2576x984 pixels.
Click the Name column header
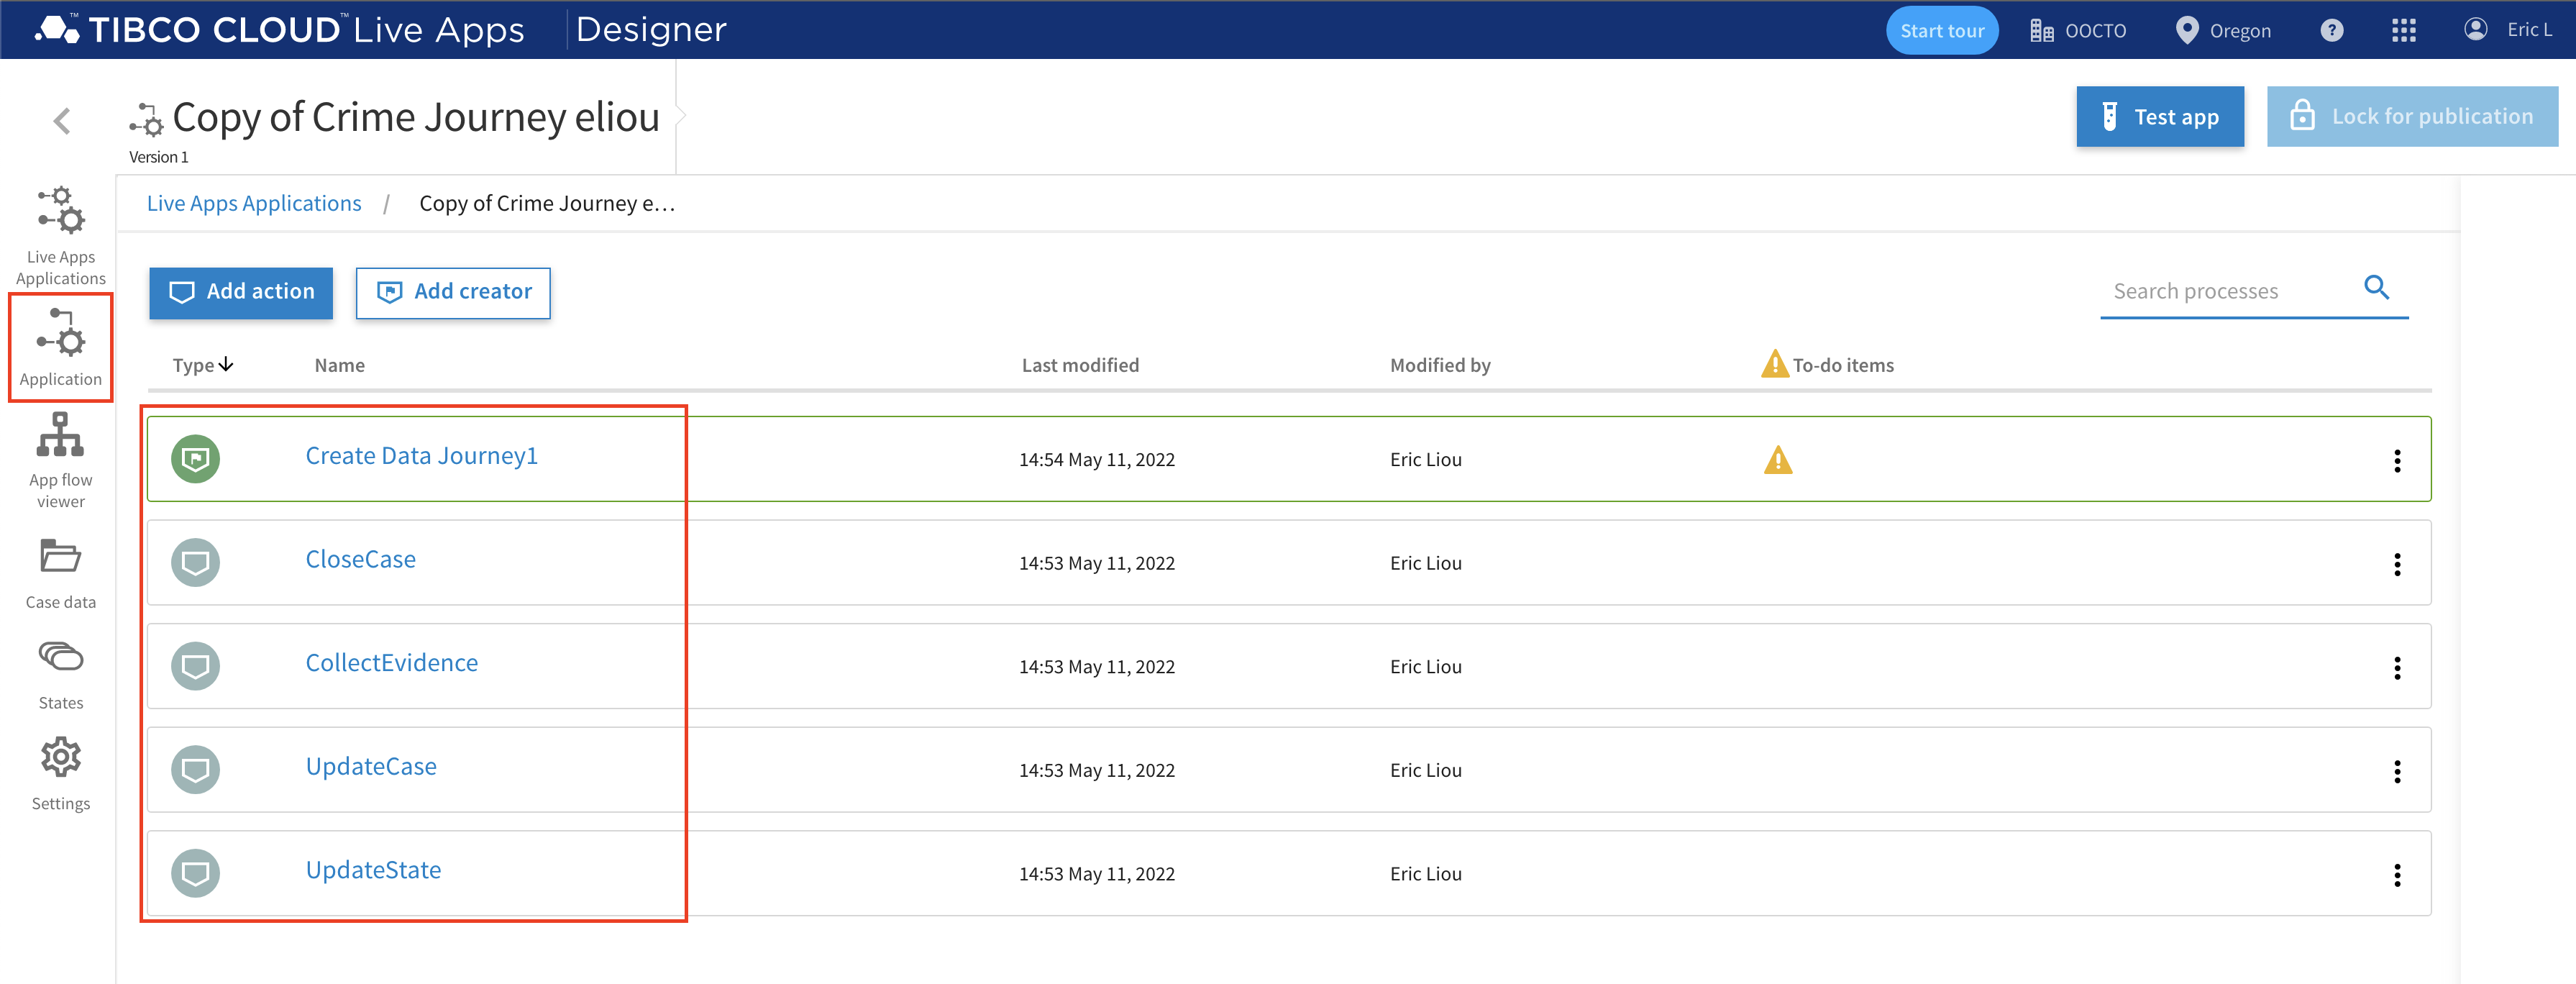pyautogui.click(x=340, y=366)
